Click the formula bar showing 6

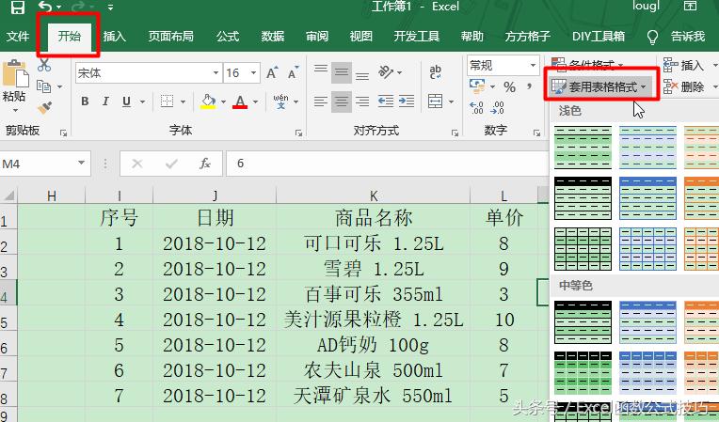tap(388, 164)
